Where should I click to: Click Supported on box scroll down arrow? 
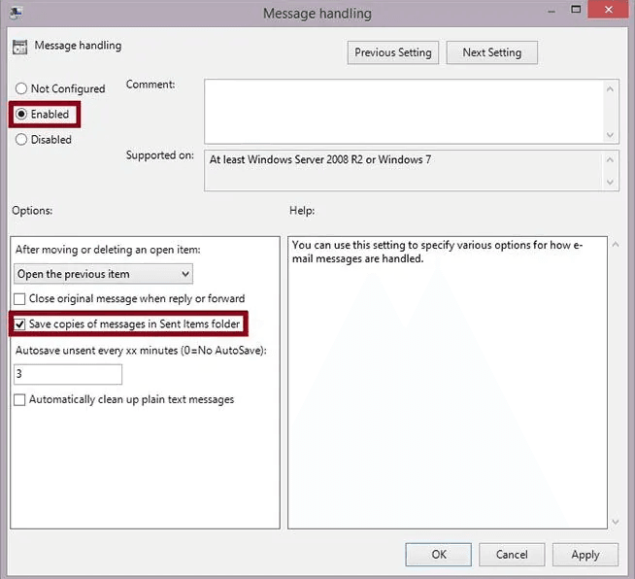click(610, 183)
